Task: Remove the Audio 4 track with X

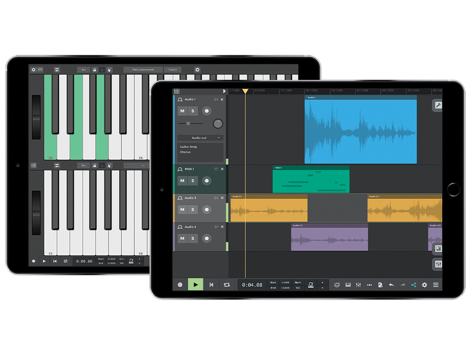Action: tap(222, 227)
